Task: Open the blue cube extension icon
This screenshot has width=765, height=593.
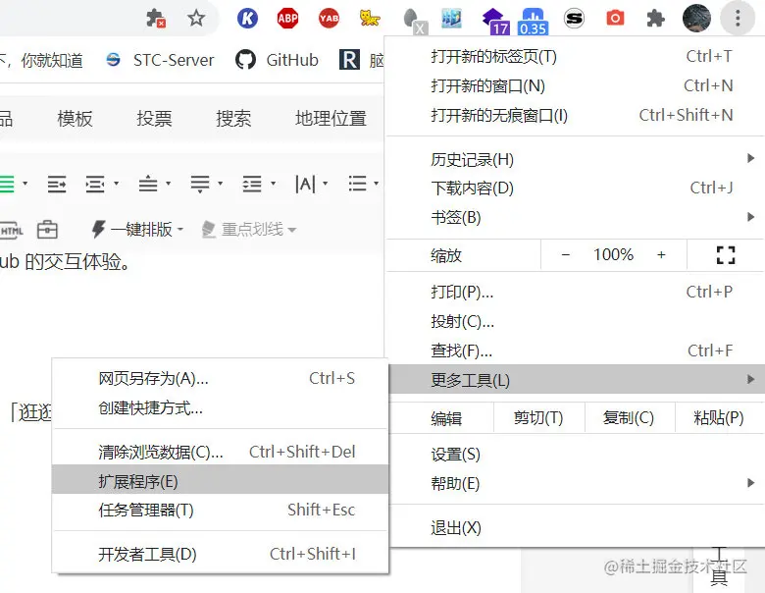Action: click(452, 19)
